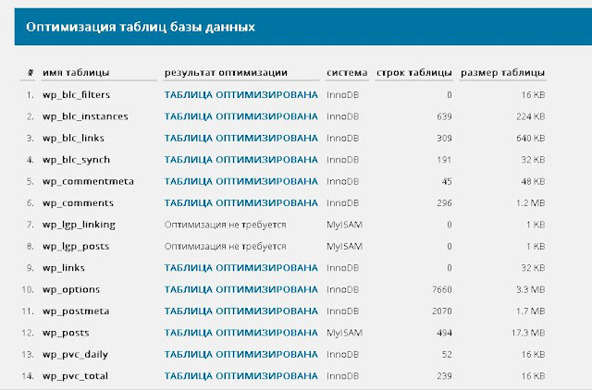Image resolution: width=592 pixels, height=390 pixels.
Task: Click the 'строк таблицы' column header
Action: [x=413, y=72]
